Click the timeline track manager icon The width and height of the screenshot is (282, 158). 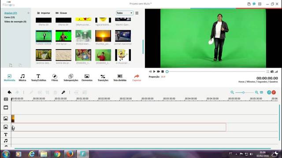(x=6, y=99)
